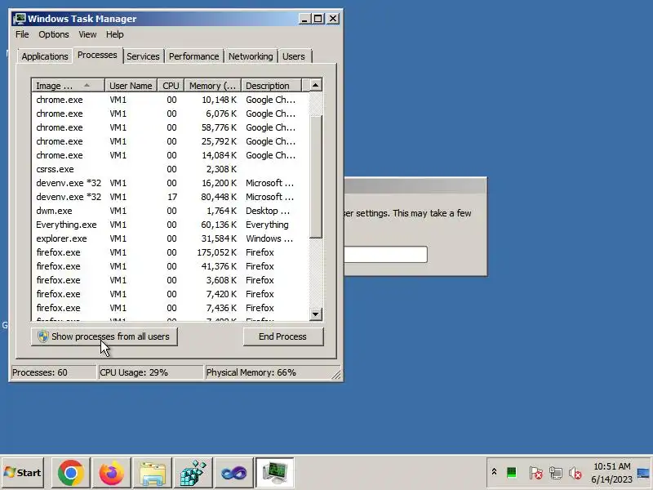Click the green CPU meter tray icon
The image size is (653, 490).
[x=512, y=473]
